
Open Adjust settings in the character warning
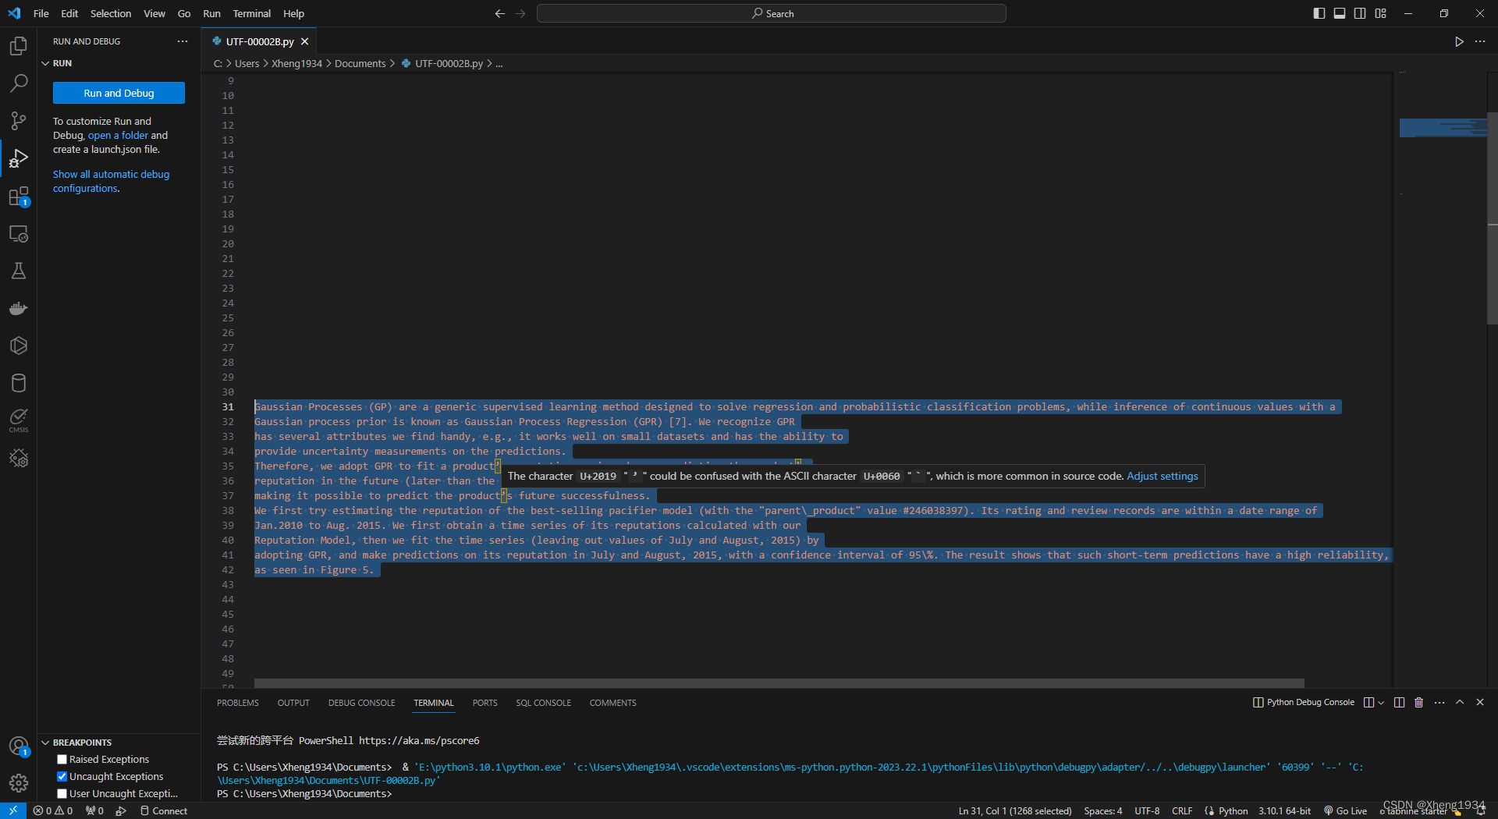click(1162, 476)
